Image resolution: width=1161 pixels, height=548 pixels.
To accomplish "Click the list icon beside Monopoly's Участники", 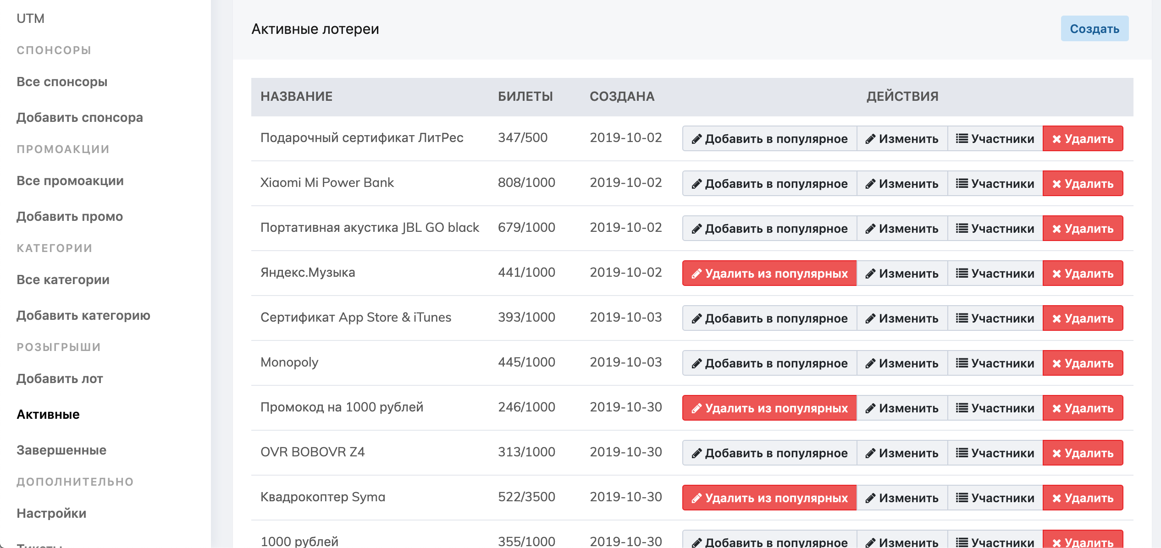I will pos(962,363).
